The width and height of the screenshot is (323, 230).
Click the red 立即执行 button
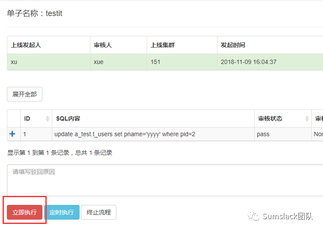click(25, 212)
